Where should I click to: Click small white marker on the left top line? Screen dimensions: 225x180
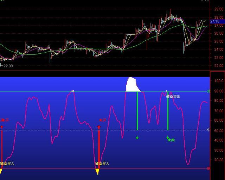(73, 91)
